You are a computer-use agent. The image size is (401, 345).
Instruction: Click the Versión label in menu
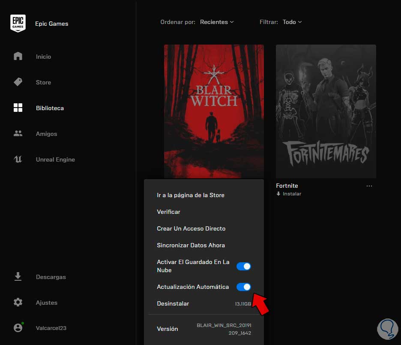point(167,329)
